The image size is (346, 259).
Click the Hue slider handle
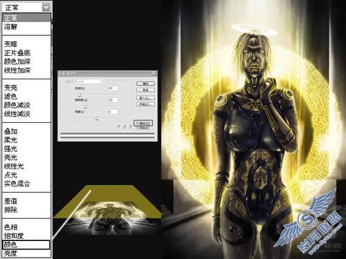pyautogui.click(x=80, y=95)
